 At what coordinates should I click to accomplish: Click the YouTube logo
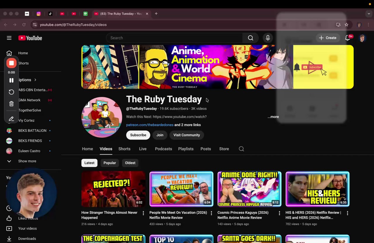click(30, 38)
